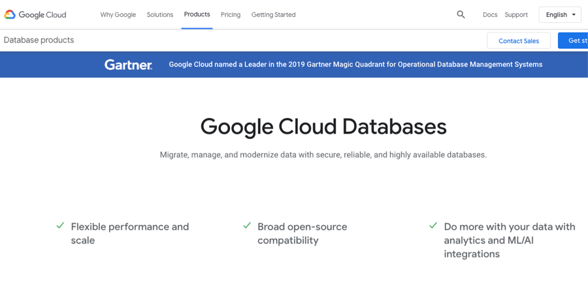Click the Google Cloud logo
The height and width of the screenshot is (306, 588).
[35, 14]
